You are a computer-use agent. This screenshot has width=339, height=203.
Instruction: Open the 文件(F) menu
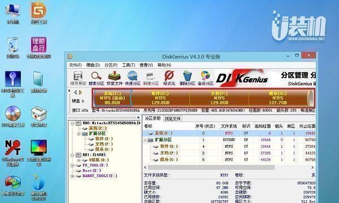(75, 65)
